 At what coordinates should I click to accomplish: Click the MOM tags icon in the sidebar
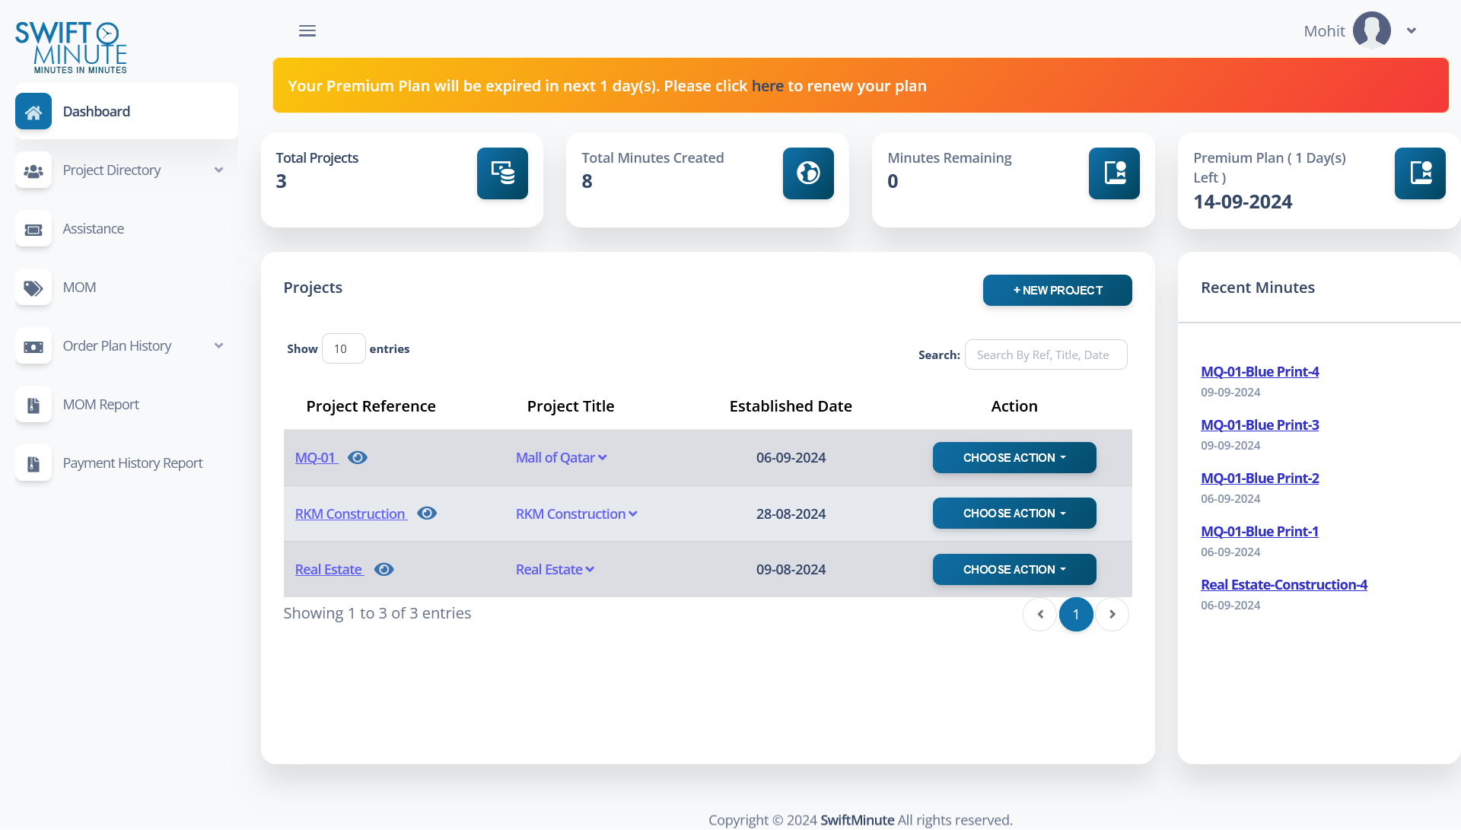click(33, 288)
